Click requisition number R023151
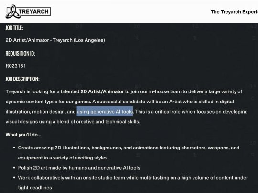 click(16, 66)
